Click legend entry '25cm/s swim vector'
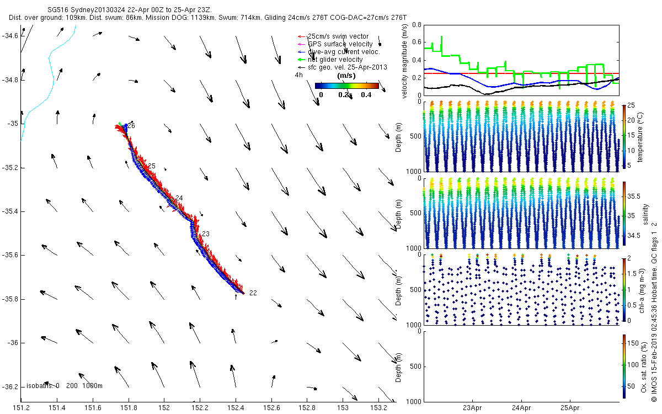662x414 pixels. click(x=338, y=36)
